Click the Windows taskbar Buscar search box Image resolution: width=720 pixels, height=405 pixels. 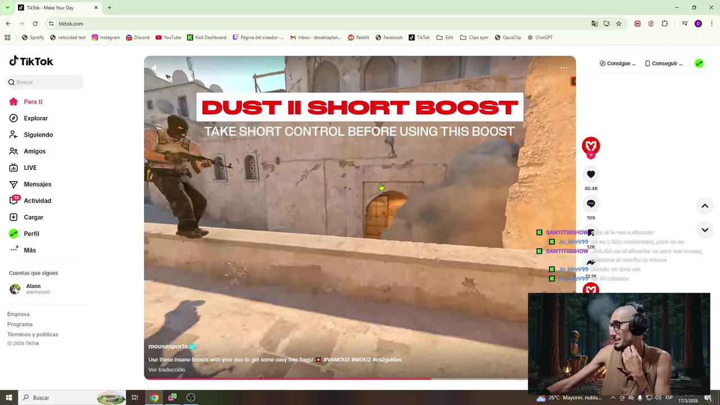click(x=72, y=398)
